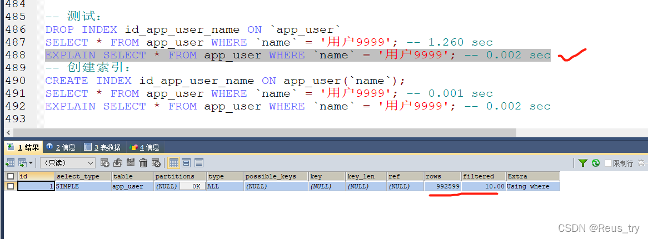Click the table column header
This screenshot has width=648, height=239.
[133, 176]
